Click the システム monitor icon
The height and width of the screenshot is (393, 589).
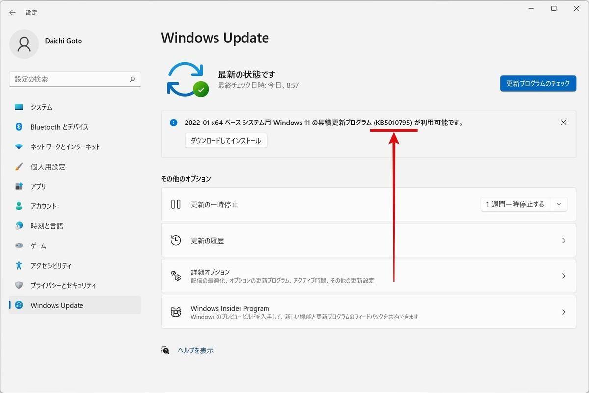(x=19, y=107)
